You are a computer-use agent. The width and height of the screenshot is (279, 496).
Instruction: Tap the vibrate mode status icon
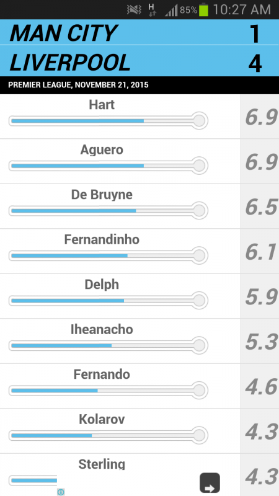(134, 10)
